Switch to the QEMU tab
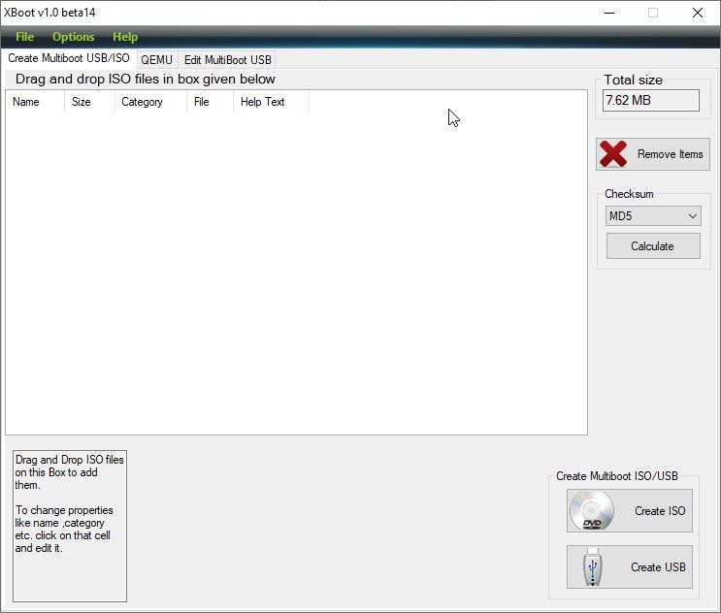This screenshot has width=721, height=613. [157, 60]
